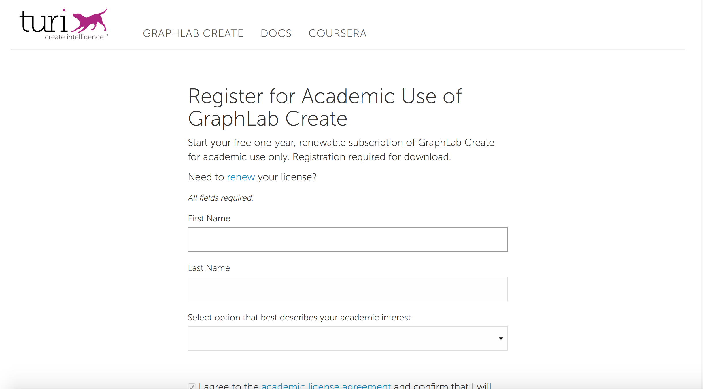The width and height of the screenshot is (703, 389).
Task: Open the GRAPHLAB CREATE menu item
Action: pyautogui.click(x=193, y=33)
